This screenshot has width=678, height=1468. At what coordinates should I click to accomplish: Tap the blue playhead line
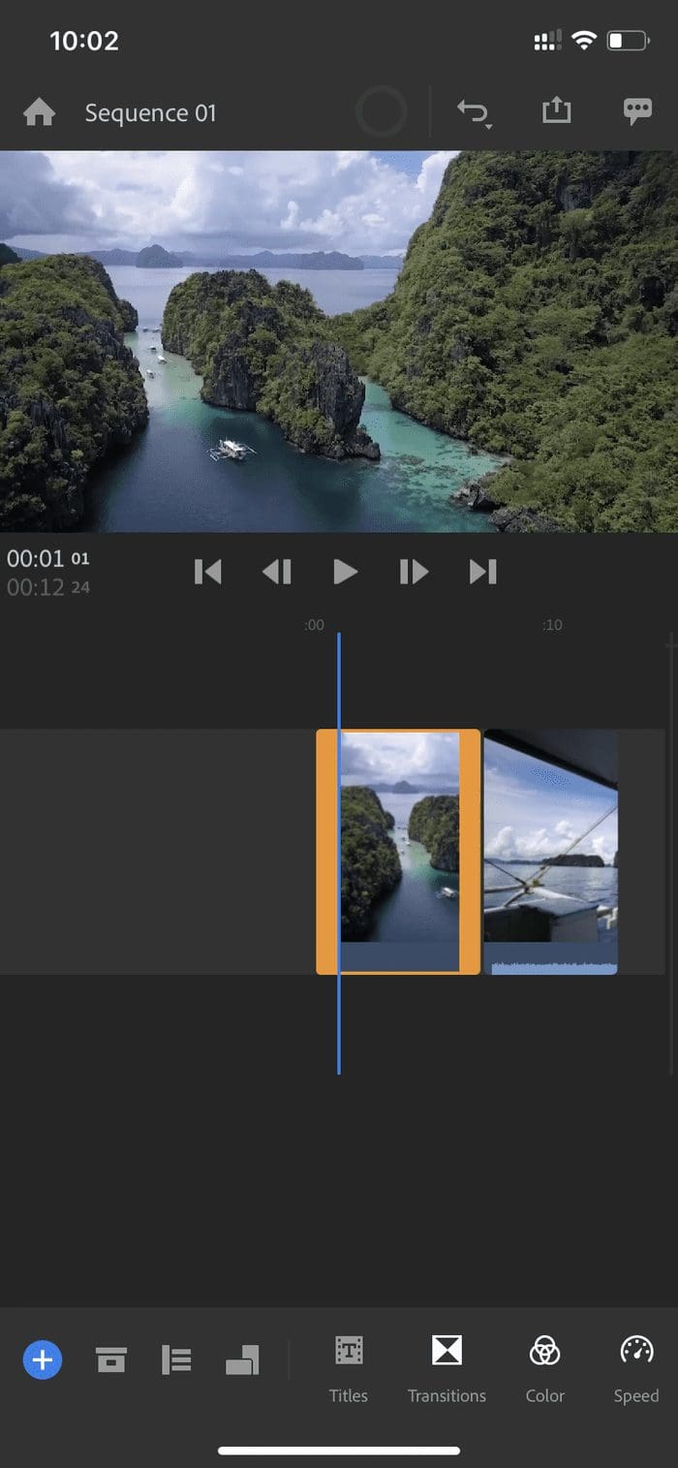tap(339, 853)
